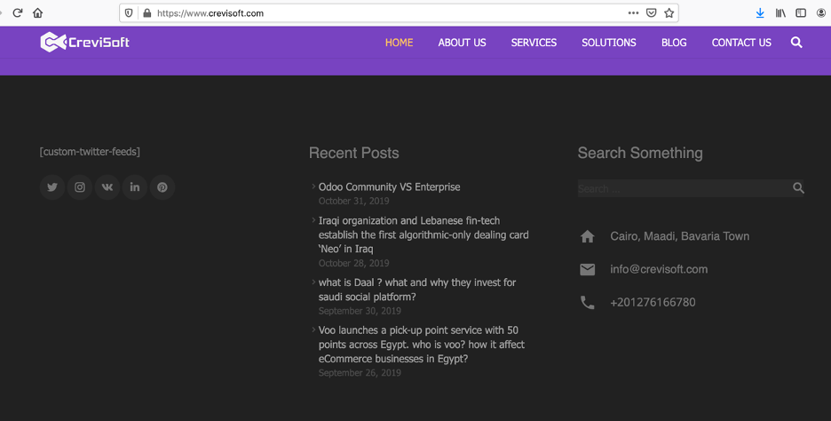Click the VK social icon
831x421 pixels.
point(107,187)
